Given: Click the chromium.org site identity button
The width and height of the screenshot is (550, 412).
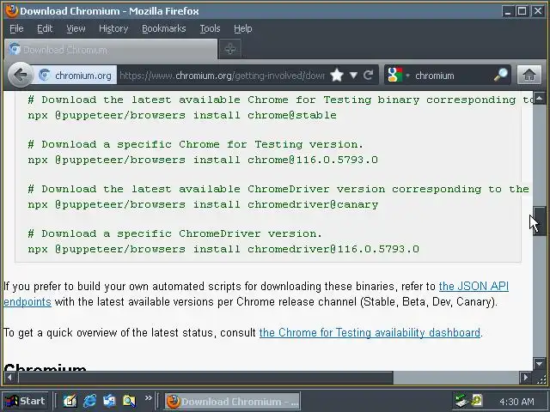Looking at the screenshot, I should click(x=75, y=76).
